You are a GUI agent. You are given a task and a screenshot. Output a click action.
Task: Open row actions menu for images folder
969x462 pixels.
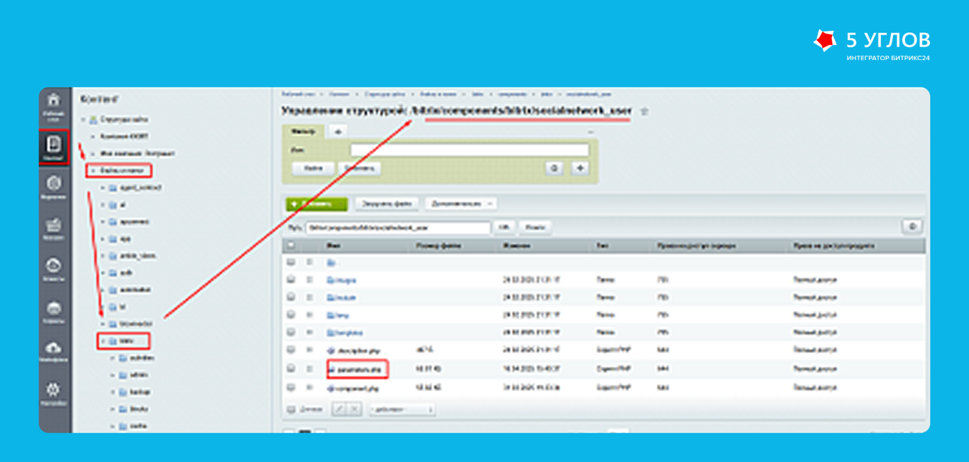coord(310,280)
